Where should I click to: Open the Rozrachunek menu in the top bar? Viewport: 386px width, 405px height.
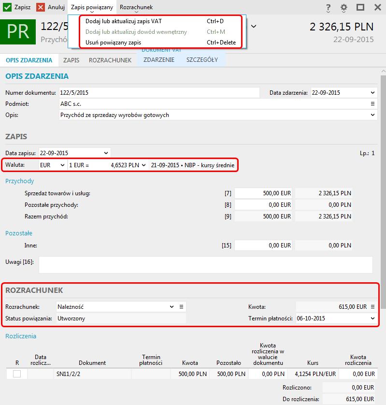[x=136, y=7]
